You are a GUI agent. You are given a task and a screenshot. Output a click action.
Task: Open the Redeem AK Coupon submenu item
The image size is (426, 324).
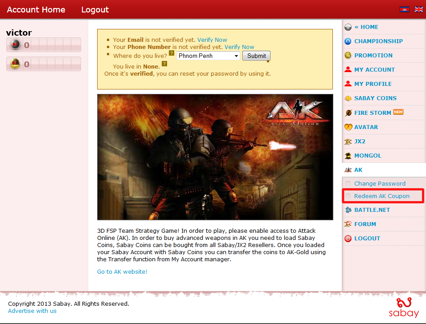(x=381, y=196)
